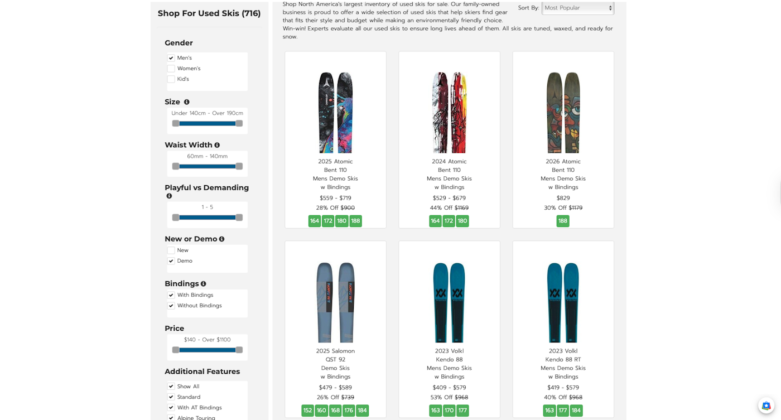Screen dimensions: 781x420
Task: Uncheck the Without Bindings checkbox
Action: (x=171, y=306)
